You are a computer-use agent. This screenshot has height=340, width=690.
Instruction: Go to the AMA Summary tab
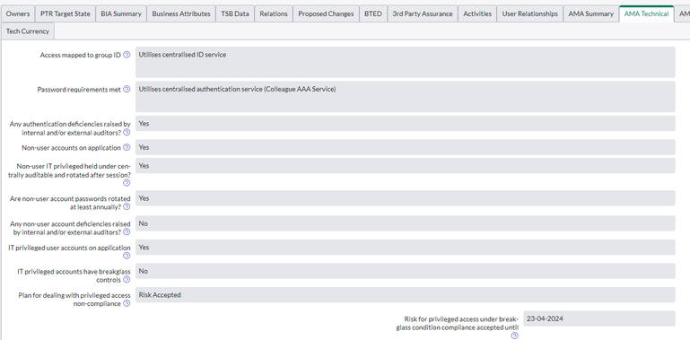[x=591, y=13]
